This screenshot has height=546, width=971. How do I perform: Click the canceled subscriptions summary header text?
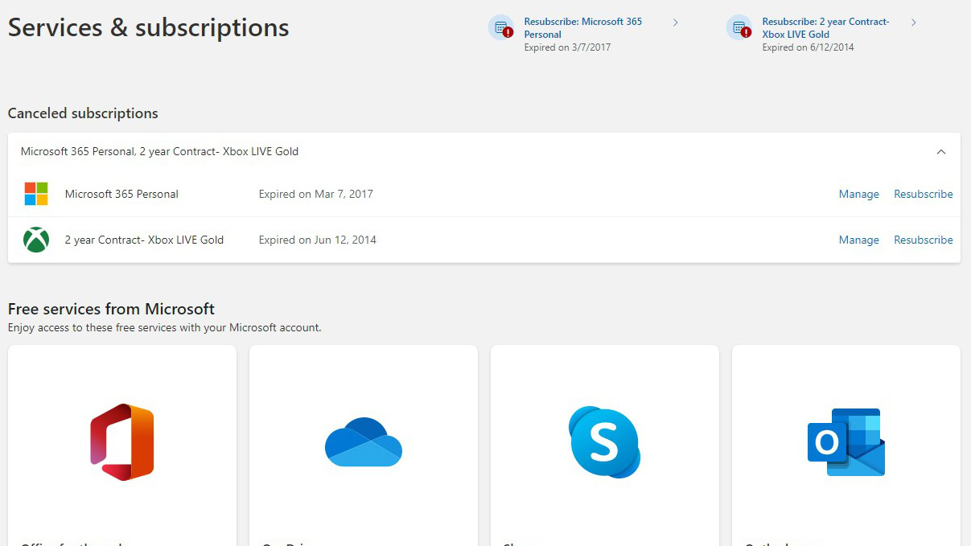click(x=159, y=151)
